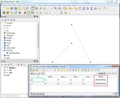Collapse the XYZ Tiles node
This screenshot has width=120, height=98.
pyautogui.click(x=2, y=51)
